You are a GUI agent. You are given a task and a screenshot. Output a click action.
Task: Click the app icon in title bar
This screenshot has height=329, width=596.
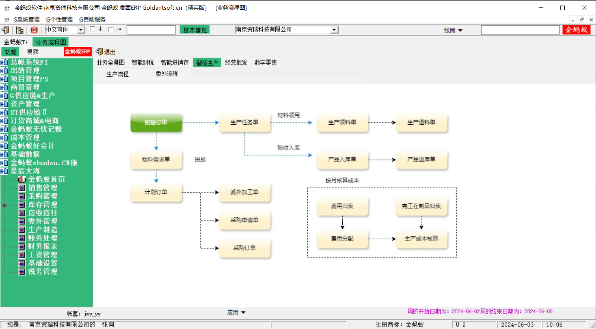pos(7,8)
